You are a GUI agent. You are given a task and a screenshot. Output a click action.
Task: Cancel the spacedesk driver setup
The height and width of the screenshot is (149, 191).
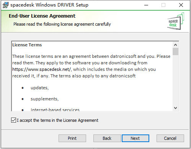point(170,138)
